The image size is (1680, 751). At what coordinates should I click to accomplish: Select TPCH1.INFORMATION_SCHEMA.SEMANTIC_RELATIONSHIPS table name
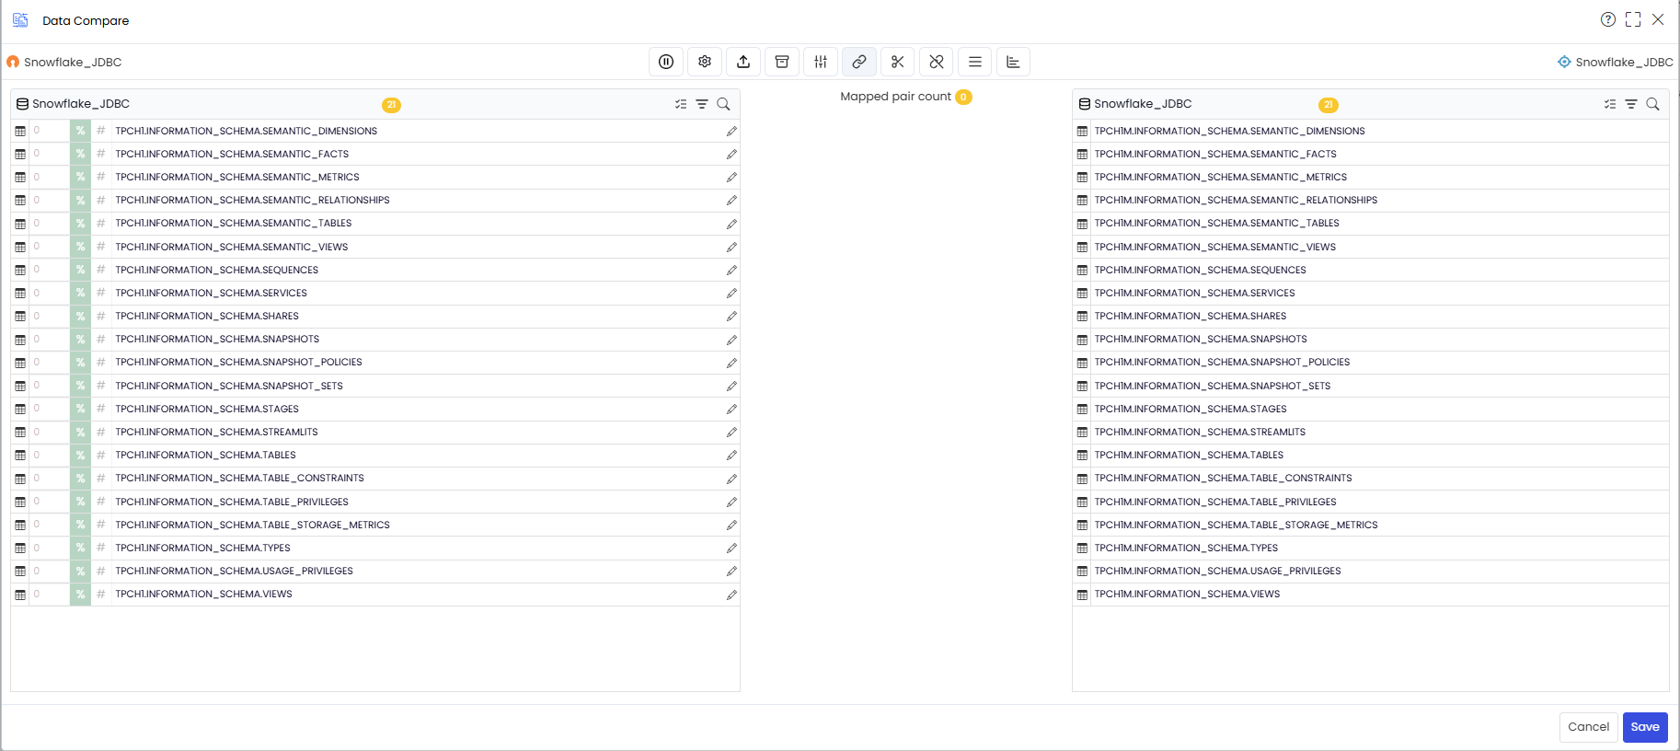tap(252, 200)
